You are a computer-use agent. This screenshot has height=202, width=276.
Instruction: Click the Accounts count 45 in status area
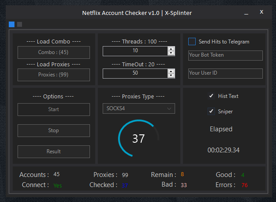coord(57,174)
